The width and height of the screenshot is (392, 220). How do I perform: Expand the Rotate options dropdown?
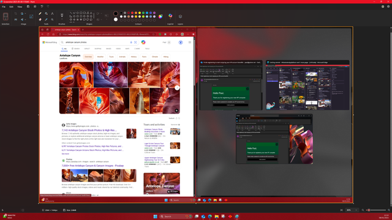point(25,13)
